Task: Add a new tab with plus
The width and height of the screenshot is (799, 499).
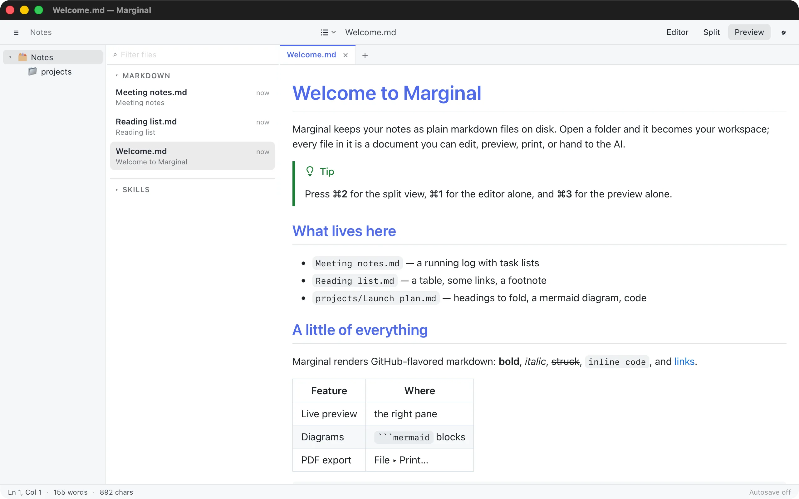Action: click(x=365, y=56)
